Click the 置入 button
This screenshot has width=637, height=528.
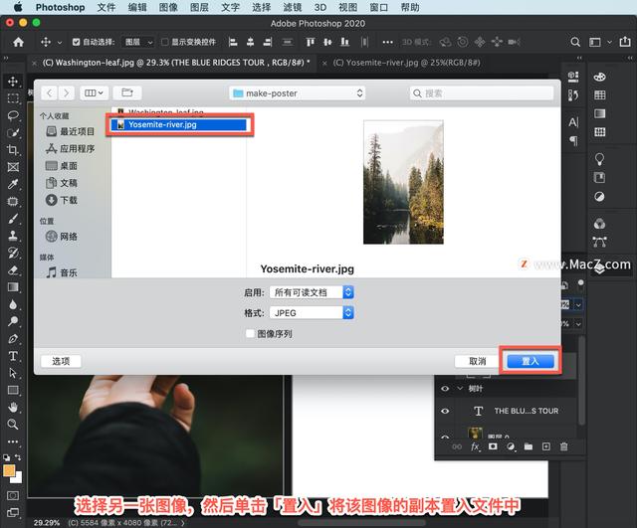(530, 361)
